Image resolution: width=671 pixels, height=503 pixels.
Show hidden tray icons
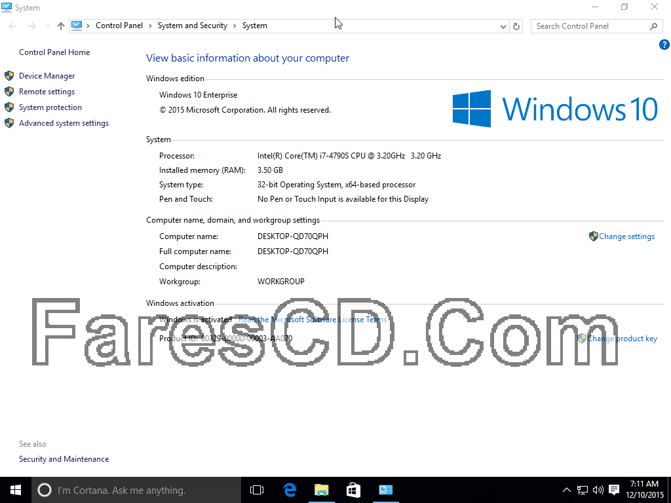(x=566, y=490)
